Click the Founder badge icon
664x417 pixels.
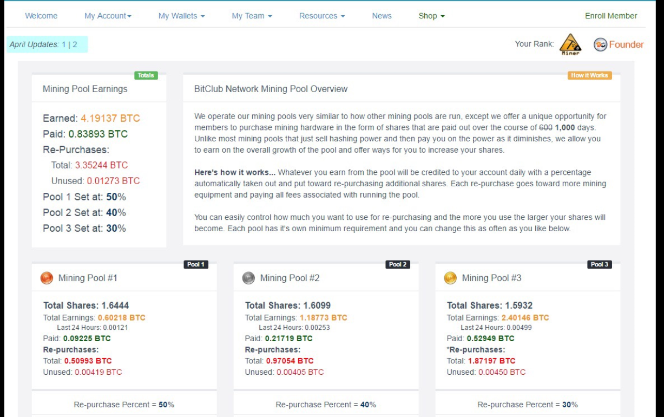coord(600,44)
